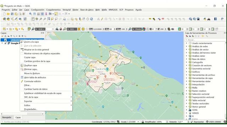
Task: Toggle the SCP Previa radio button
Action: coord(133,29)
